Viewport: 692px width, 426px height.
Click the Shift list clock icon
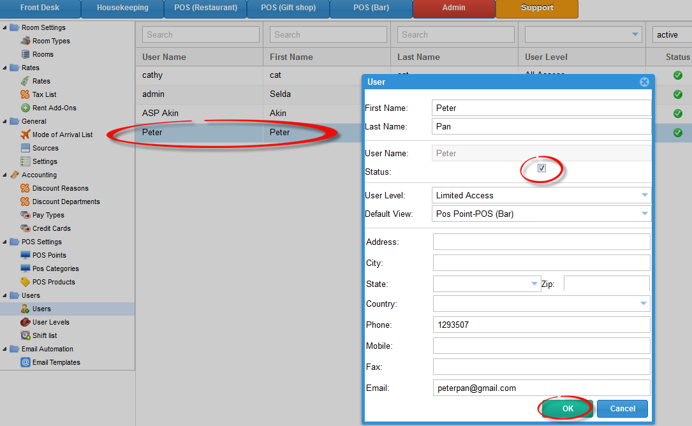tap(26, 335)
